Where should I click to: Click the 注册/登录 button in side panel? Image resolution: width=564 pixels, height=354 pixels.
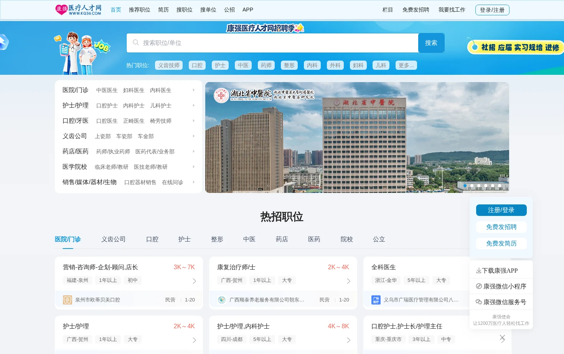tap(501, 210)
